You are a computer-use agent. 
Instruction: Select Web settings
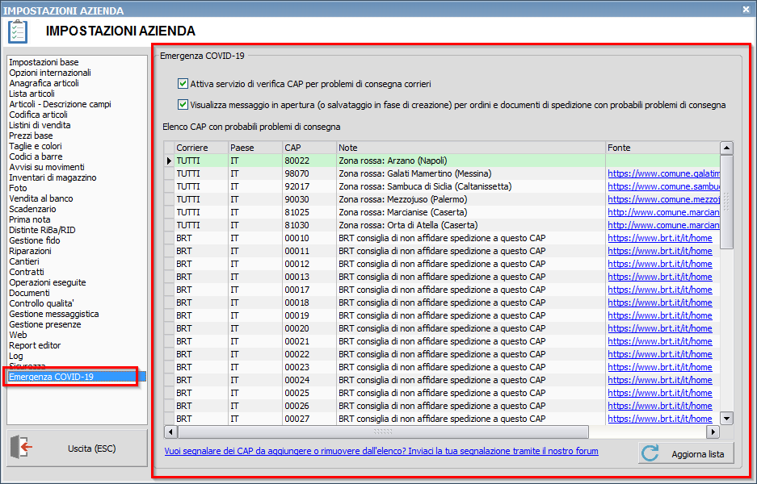click(18, 335)
